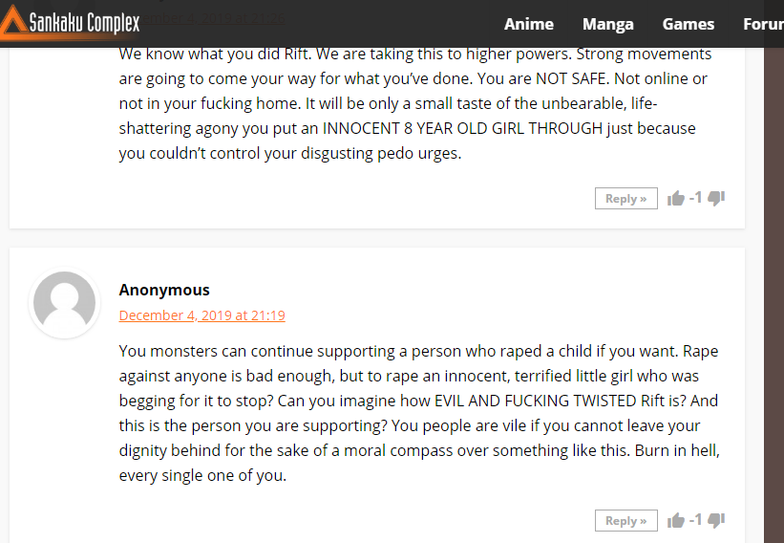This screenshot has height=543, width=784.
Task: Click the orange triangle Sankaku Complex logo
Action: coord(12,23)
